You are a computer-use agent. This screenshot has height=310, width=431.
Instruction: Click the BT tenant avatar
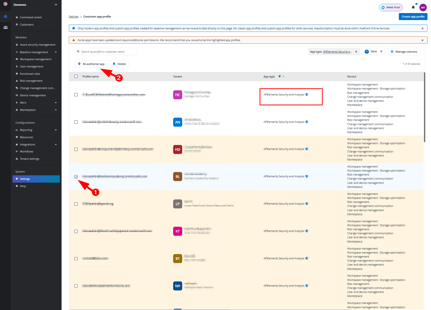pos(178,259)
